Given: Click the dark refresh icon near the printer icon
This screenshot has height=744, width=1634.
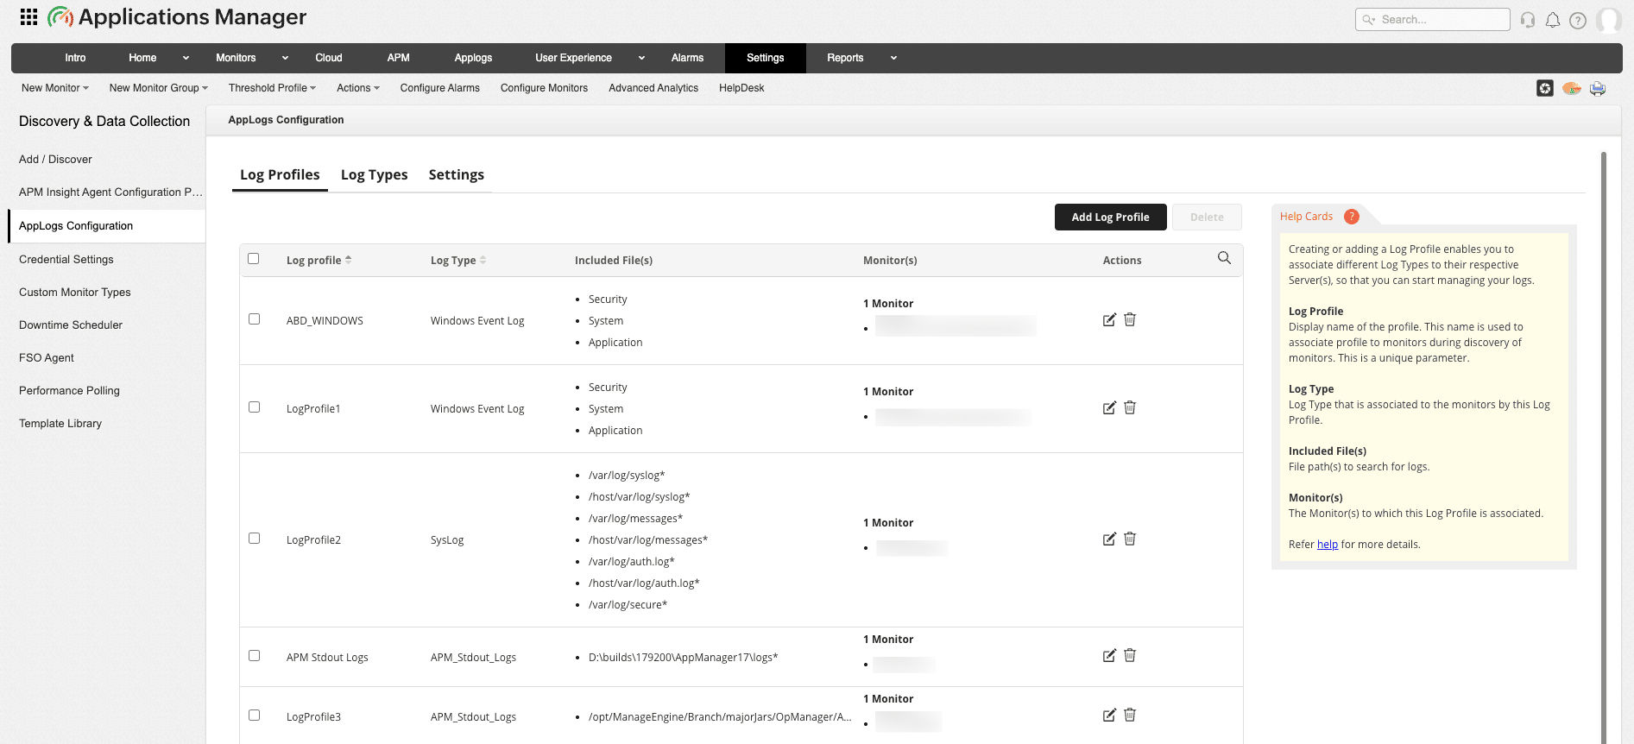Looking at the screenshot, I should point(1545,88).
